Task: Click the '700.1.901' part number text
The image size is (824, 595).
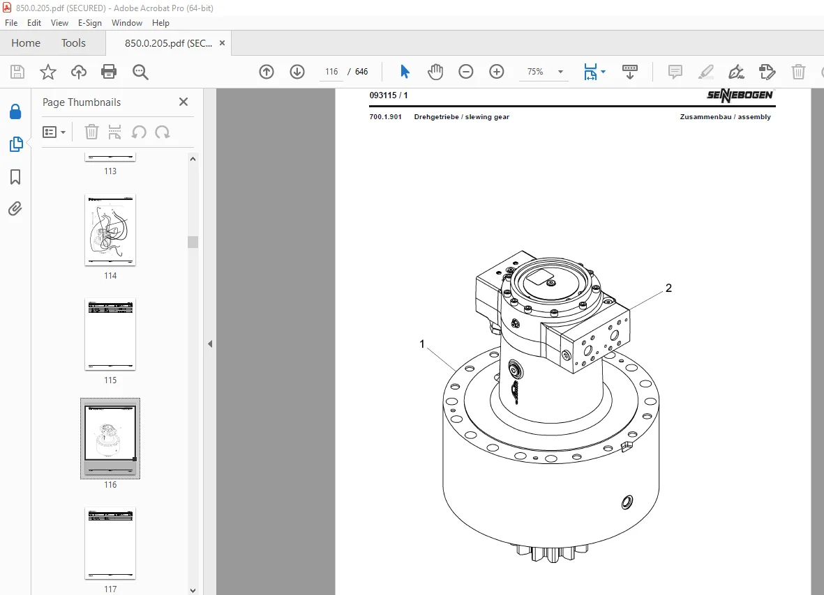Action: (x=385, y=117)
